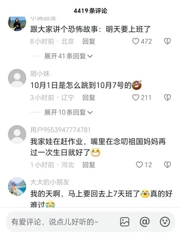Like the Hebei comment with 12 likes
Image resolution: width=181 pixels, height=236 pixels.
tap(139, 165)
